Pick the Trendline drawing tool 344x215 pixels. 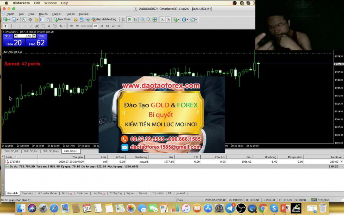pos(31,26)
